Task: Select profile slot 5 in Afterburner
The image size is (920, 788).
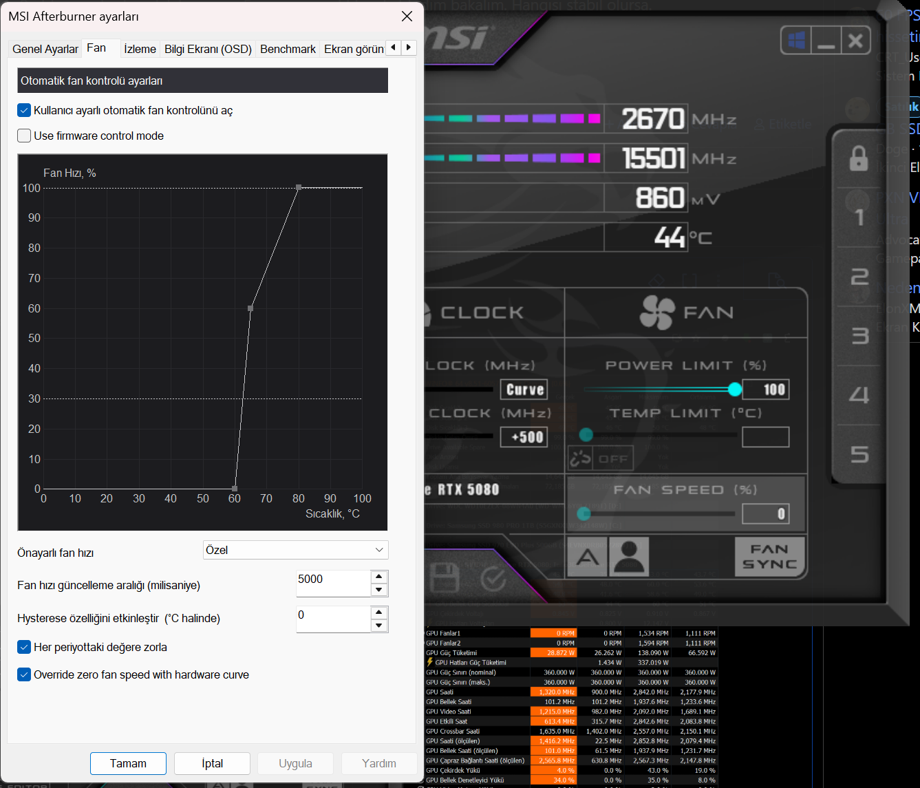Action: [x=859, y=454]
